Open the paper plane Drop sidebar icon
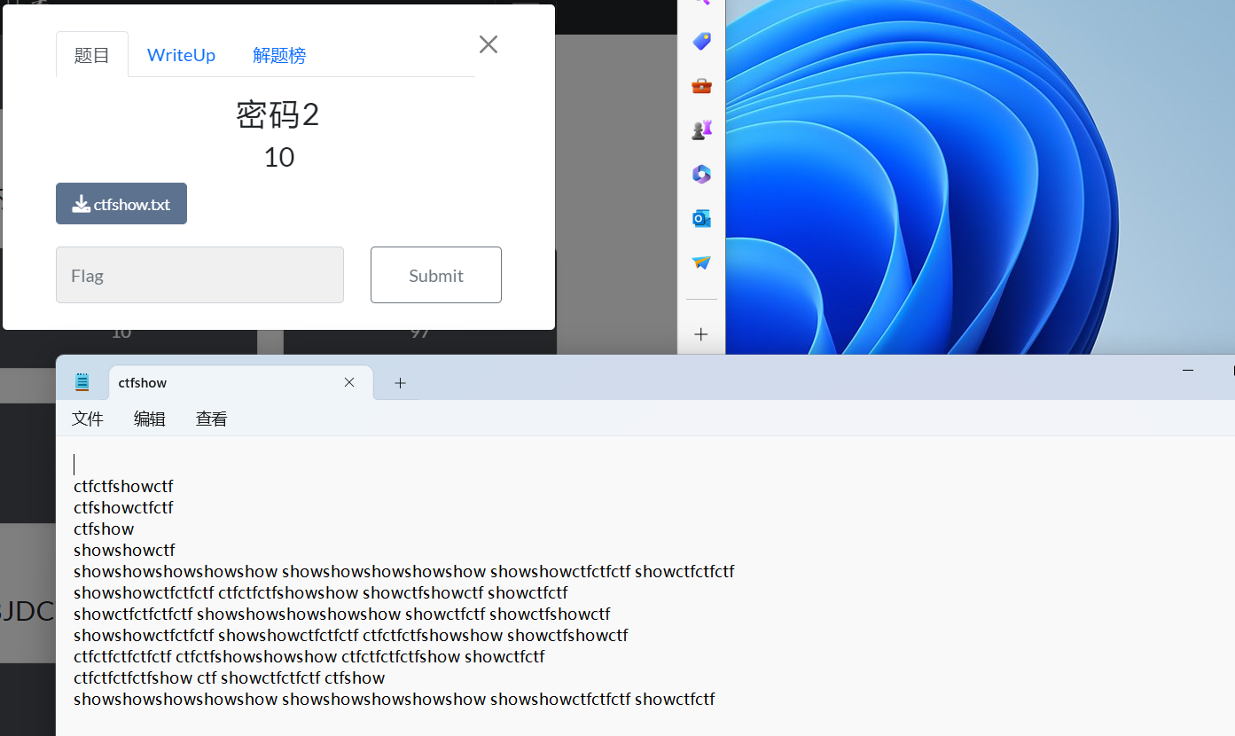Image resolution: width=1235 pixels, height=736 pixels. 701,262
